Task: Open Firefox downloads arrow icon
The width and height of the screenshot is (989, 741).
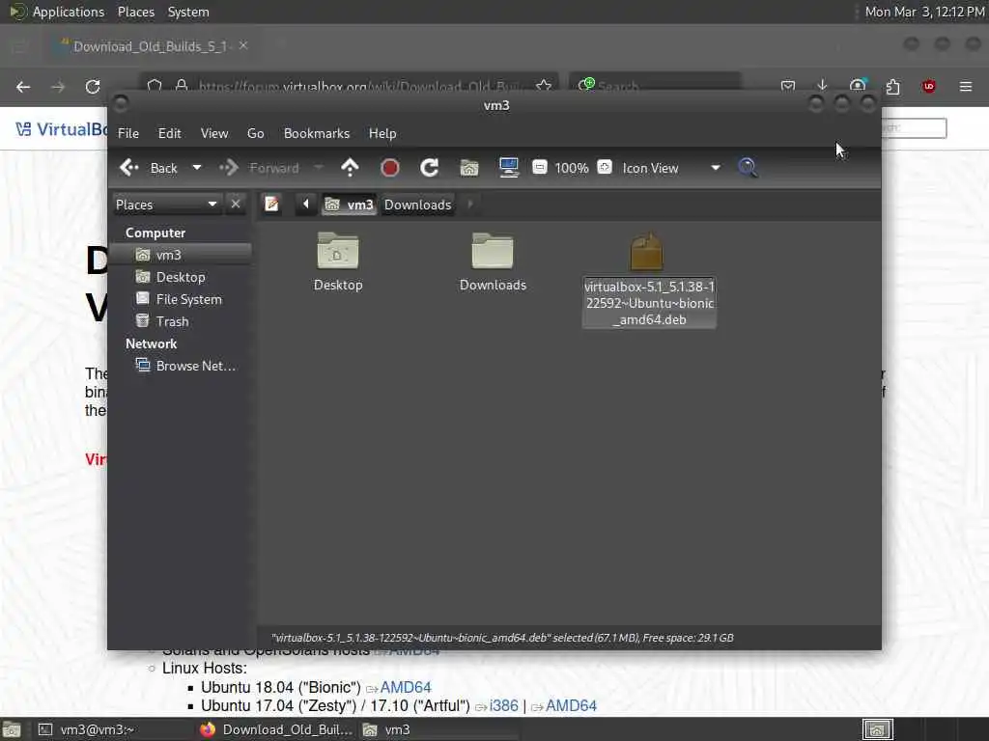Action: click(822, 85)
